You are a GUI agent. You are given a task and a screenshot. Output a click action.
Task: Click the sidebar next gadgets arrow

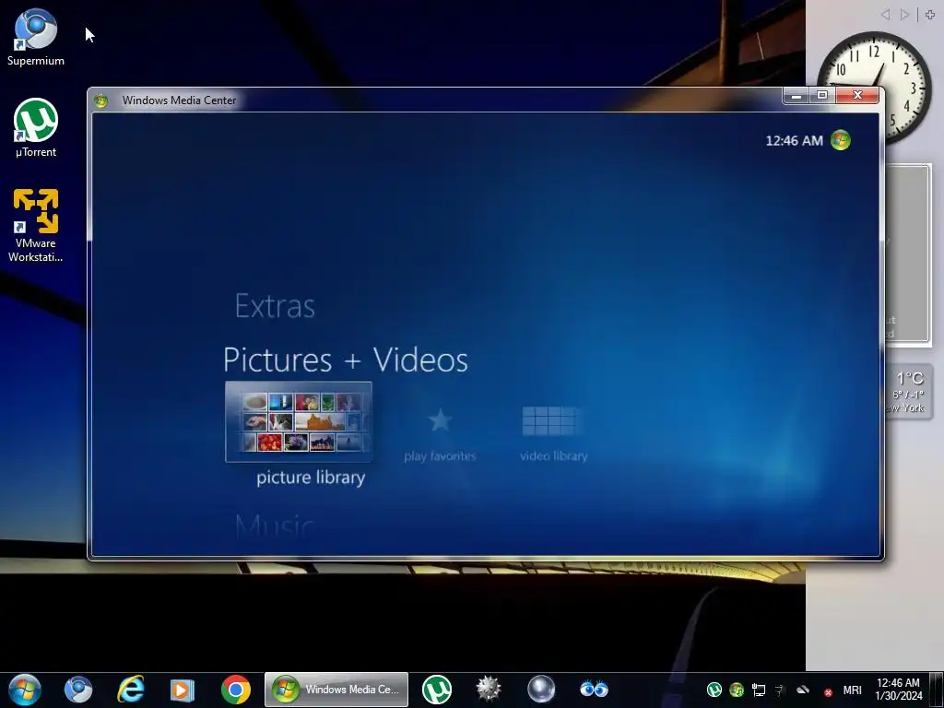coord(904,15)
